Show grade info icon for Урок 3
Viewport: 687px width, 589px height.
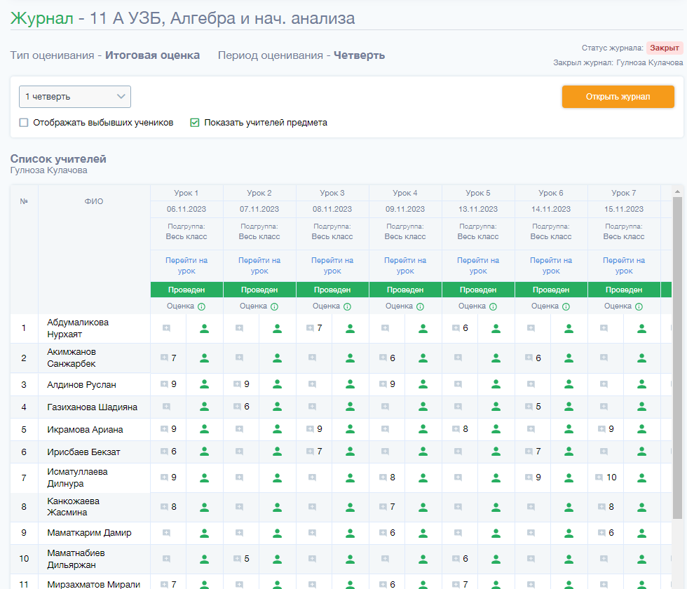tap(348, 307)
